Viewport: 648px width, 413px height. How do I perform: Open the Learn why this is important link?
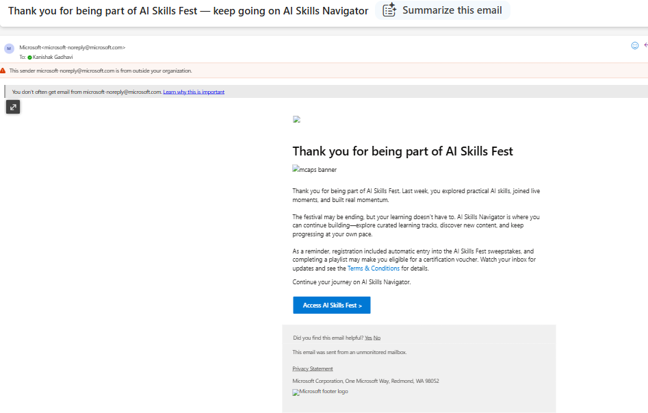(194, 92)
